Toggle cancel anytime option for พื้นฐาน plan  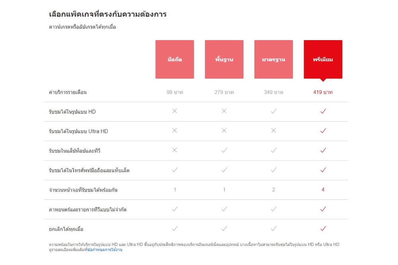pos(224,228)
